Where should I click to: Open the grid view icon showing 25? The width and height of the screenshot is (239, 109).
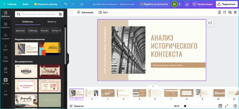pyautogui.click(x=220, y=106)
